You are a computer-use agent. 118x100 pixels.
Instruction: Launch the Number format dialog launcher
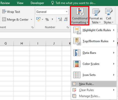tap(68, 27)
